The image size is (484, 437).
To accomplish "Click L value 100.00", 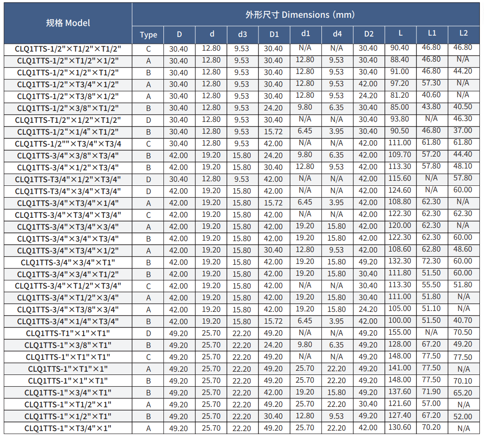I will pyautogui.click(x=400, y=321).
